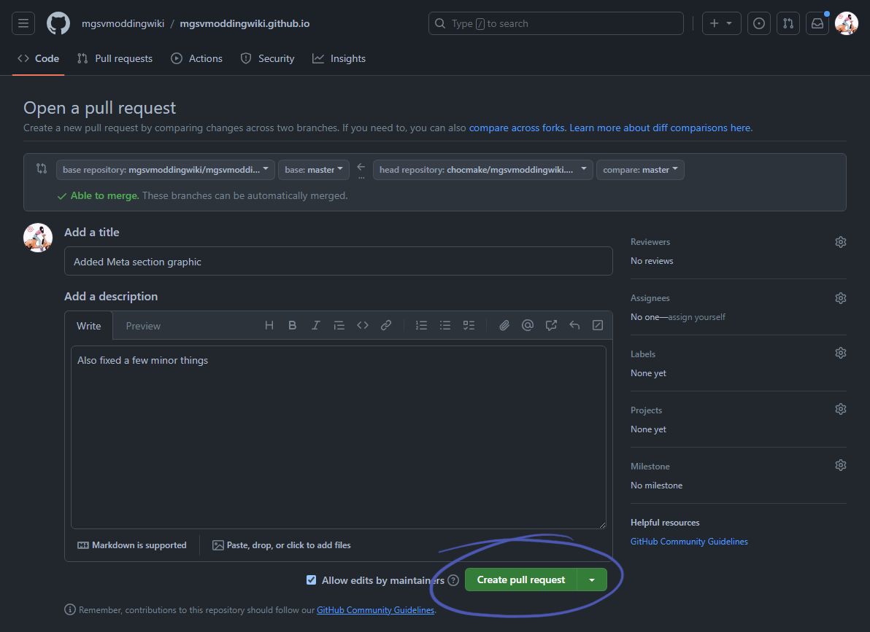Open the compare: master branch dropdown
Screen dimensions: 870x632
tap(640, 169)
